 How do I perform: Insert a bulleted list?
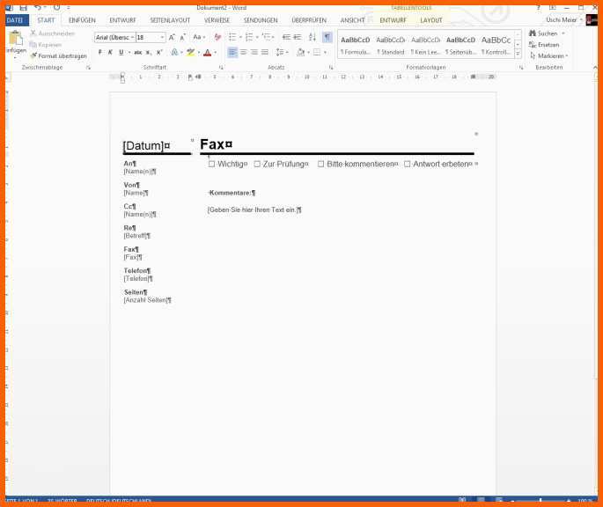point(232,37)
